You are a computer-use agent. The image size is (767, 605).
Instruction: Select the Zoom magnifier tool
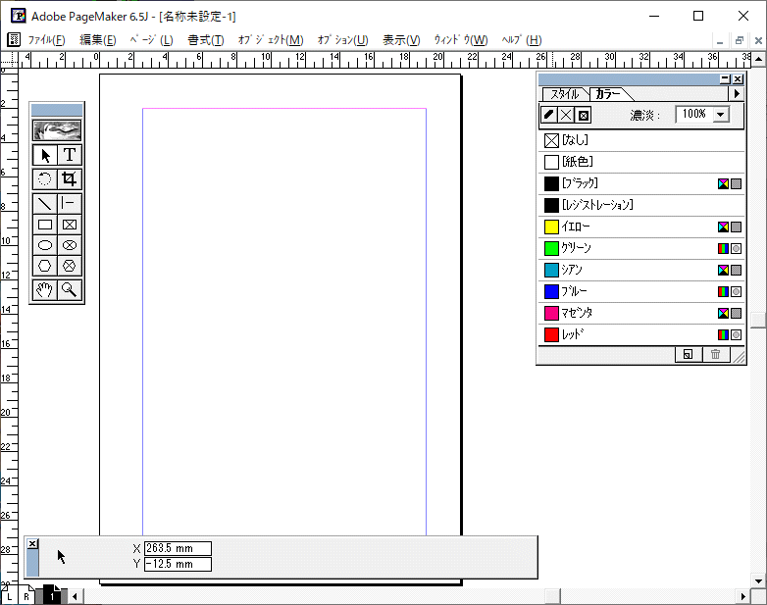tap(70, 290)
